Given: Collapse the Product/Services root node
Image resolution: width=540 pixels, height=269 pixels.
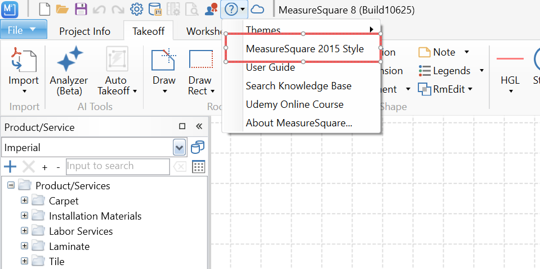Looking at the screenshot, I should click(x=11, y=185).
